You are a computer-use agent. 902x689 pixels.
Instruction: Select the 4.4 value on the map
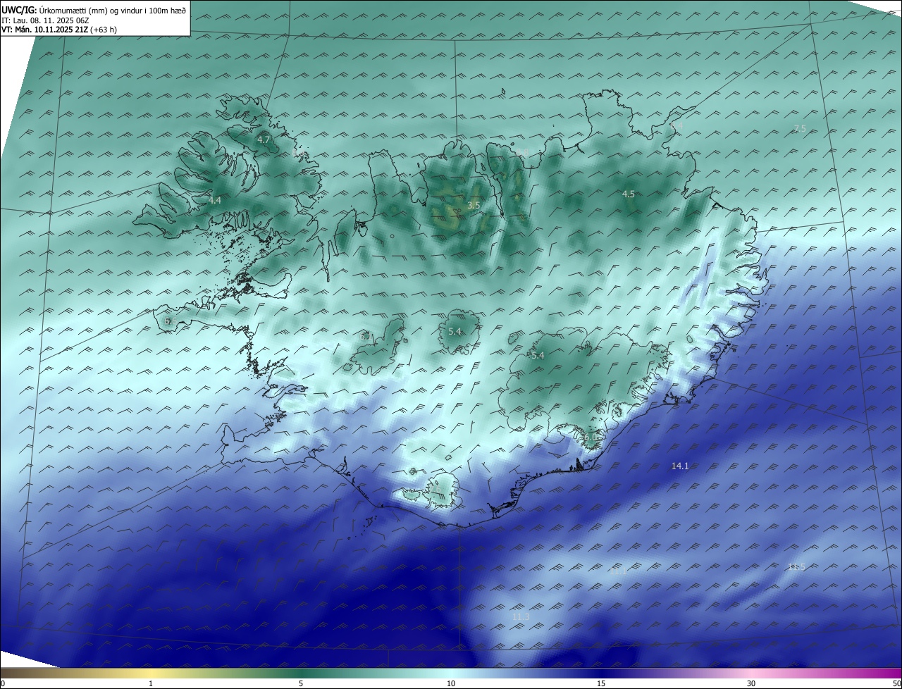coord(215,201)
